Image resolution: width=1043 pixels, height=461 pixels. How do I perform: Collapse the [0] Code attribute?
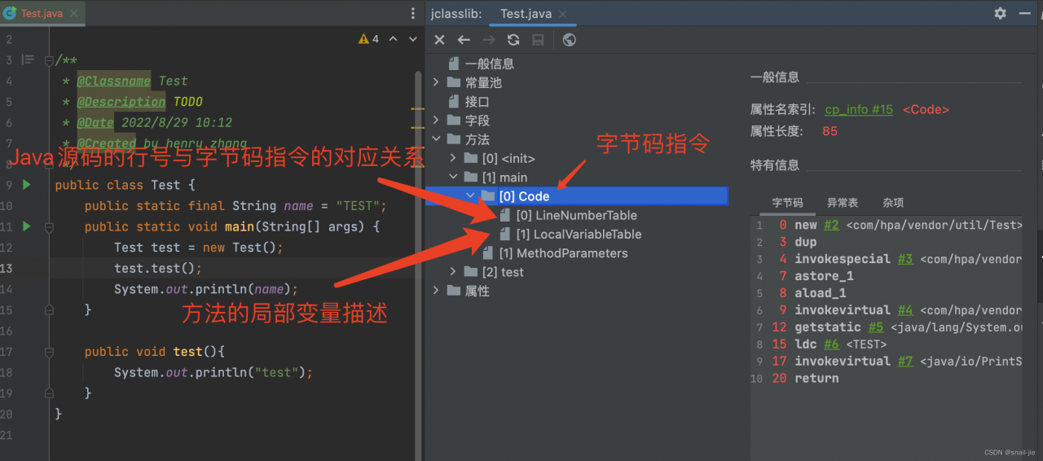(x=471, y=196)
